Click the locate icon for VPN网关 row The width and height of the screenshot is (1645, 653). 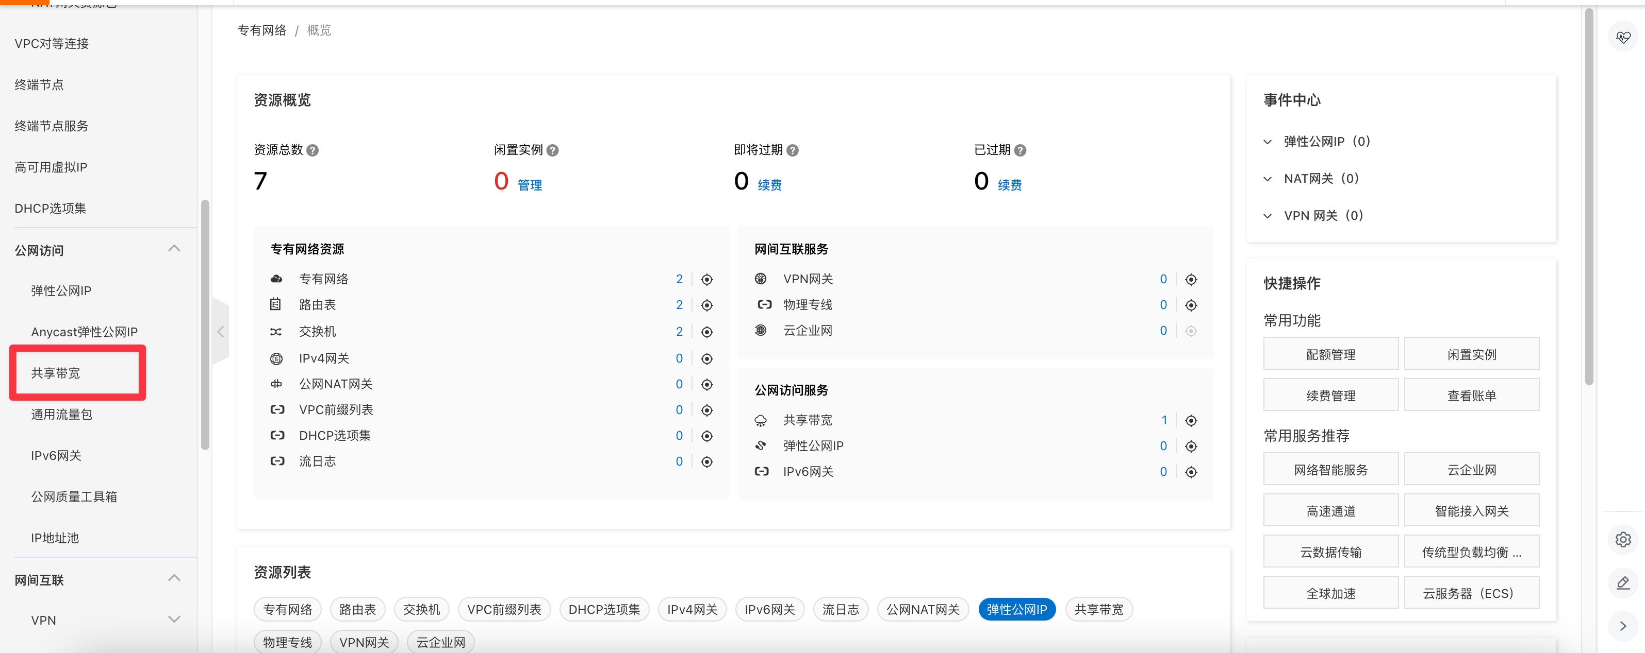pos(1190,279)
